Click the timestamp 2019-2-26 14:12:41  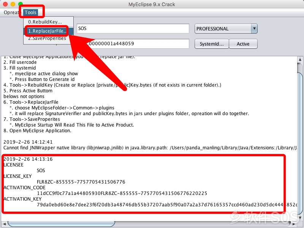click(28, 142)
